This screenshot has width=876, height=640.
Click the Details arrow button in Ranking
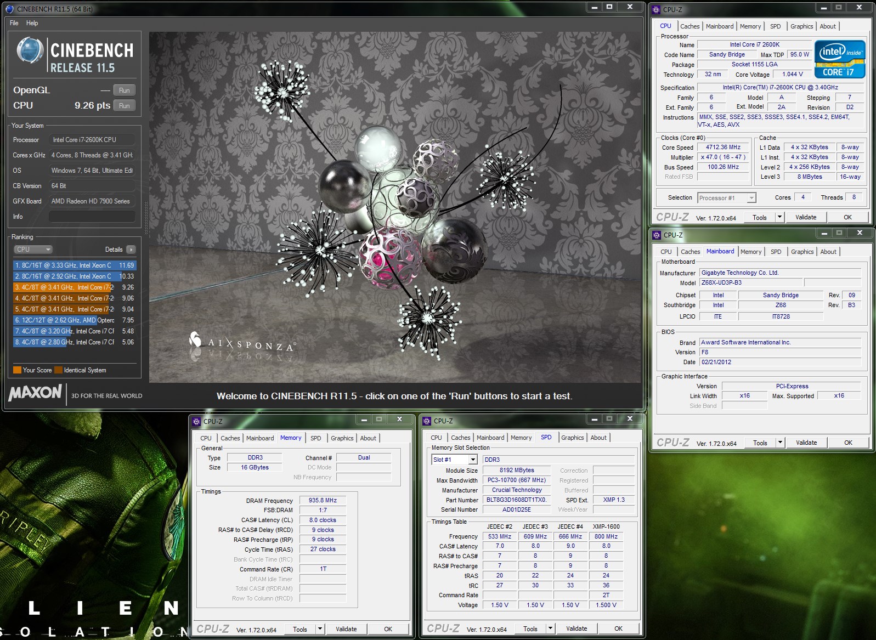tap(131, 250)
